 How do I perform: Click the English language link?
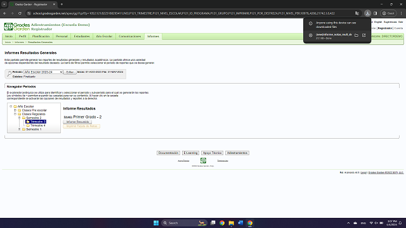tap(378, 22)
